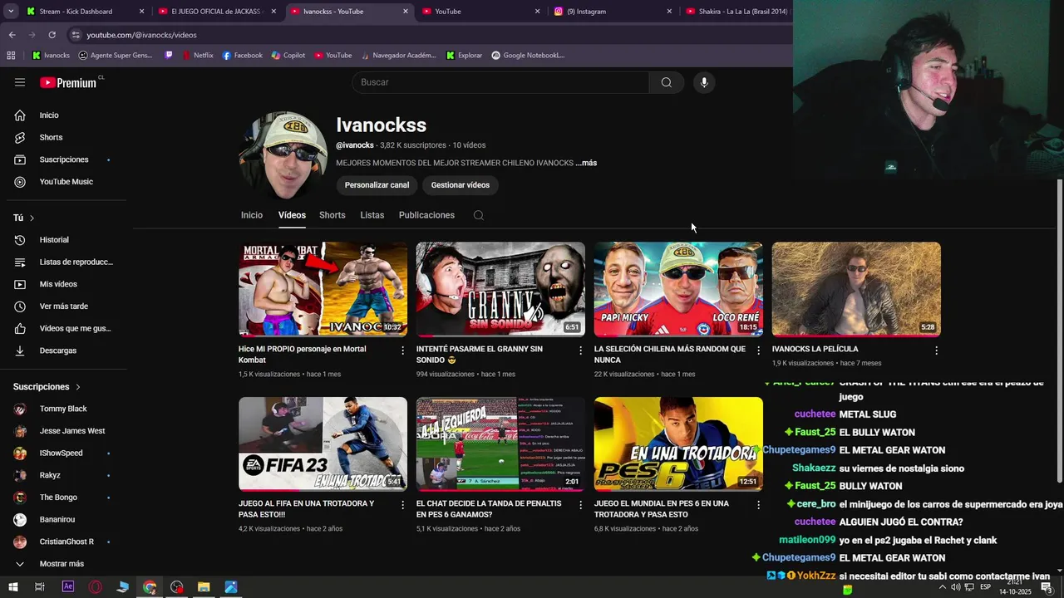Image resolution: width=1064 pixels, height=598 pixels.
Task: Click Personalizar canal button
Action: tap(377, 185)
